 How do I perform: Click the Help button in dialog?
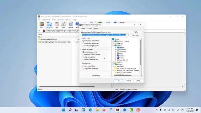(x=138, y=81)
